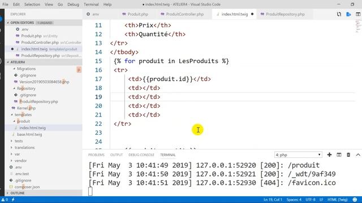
Task: Expand the tests folder
Action: [x=19, y=141]
